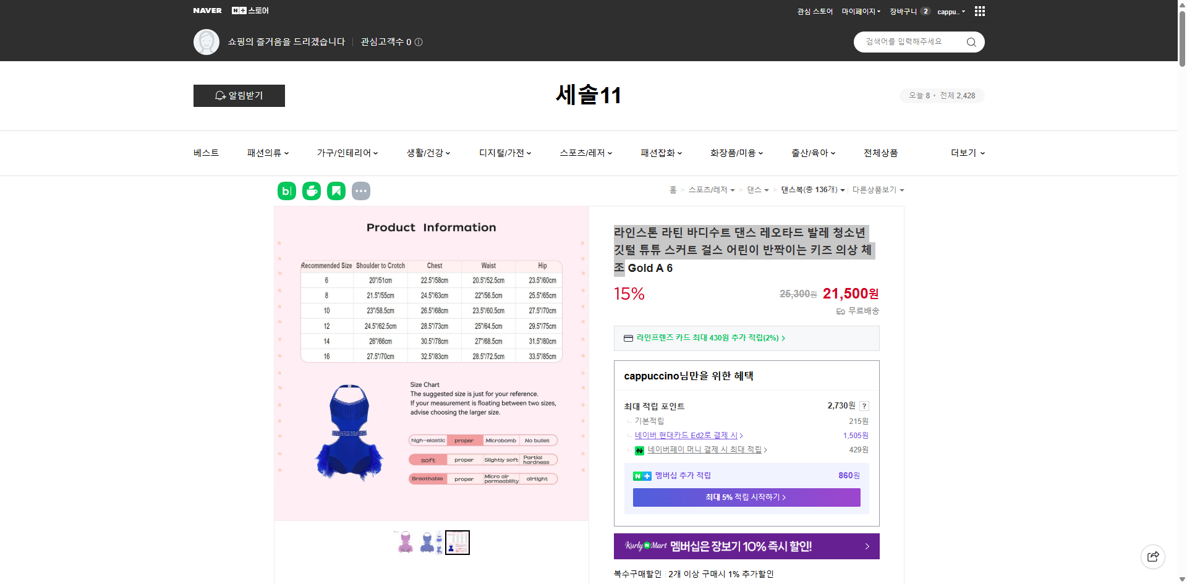
Task: Open the 네이버 현대카드 Ed2로 결제 시 link
Action: tap(686, 435)
